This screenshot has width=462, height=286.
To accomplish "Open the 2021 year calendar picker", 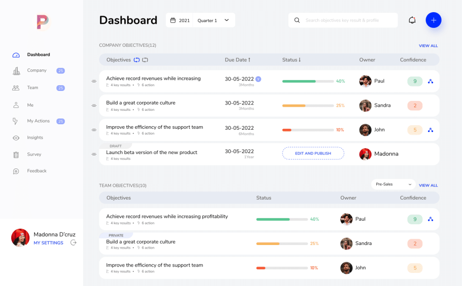I will click(179, 20).
